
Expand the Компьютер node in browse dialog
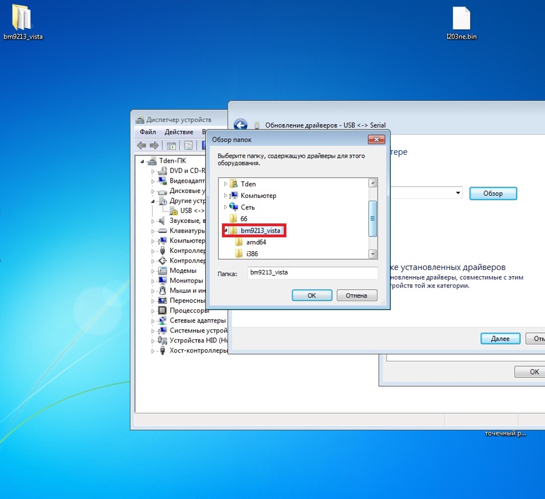pos(225,196)
